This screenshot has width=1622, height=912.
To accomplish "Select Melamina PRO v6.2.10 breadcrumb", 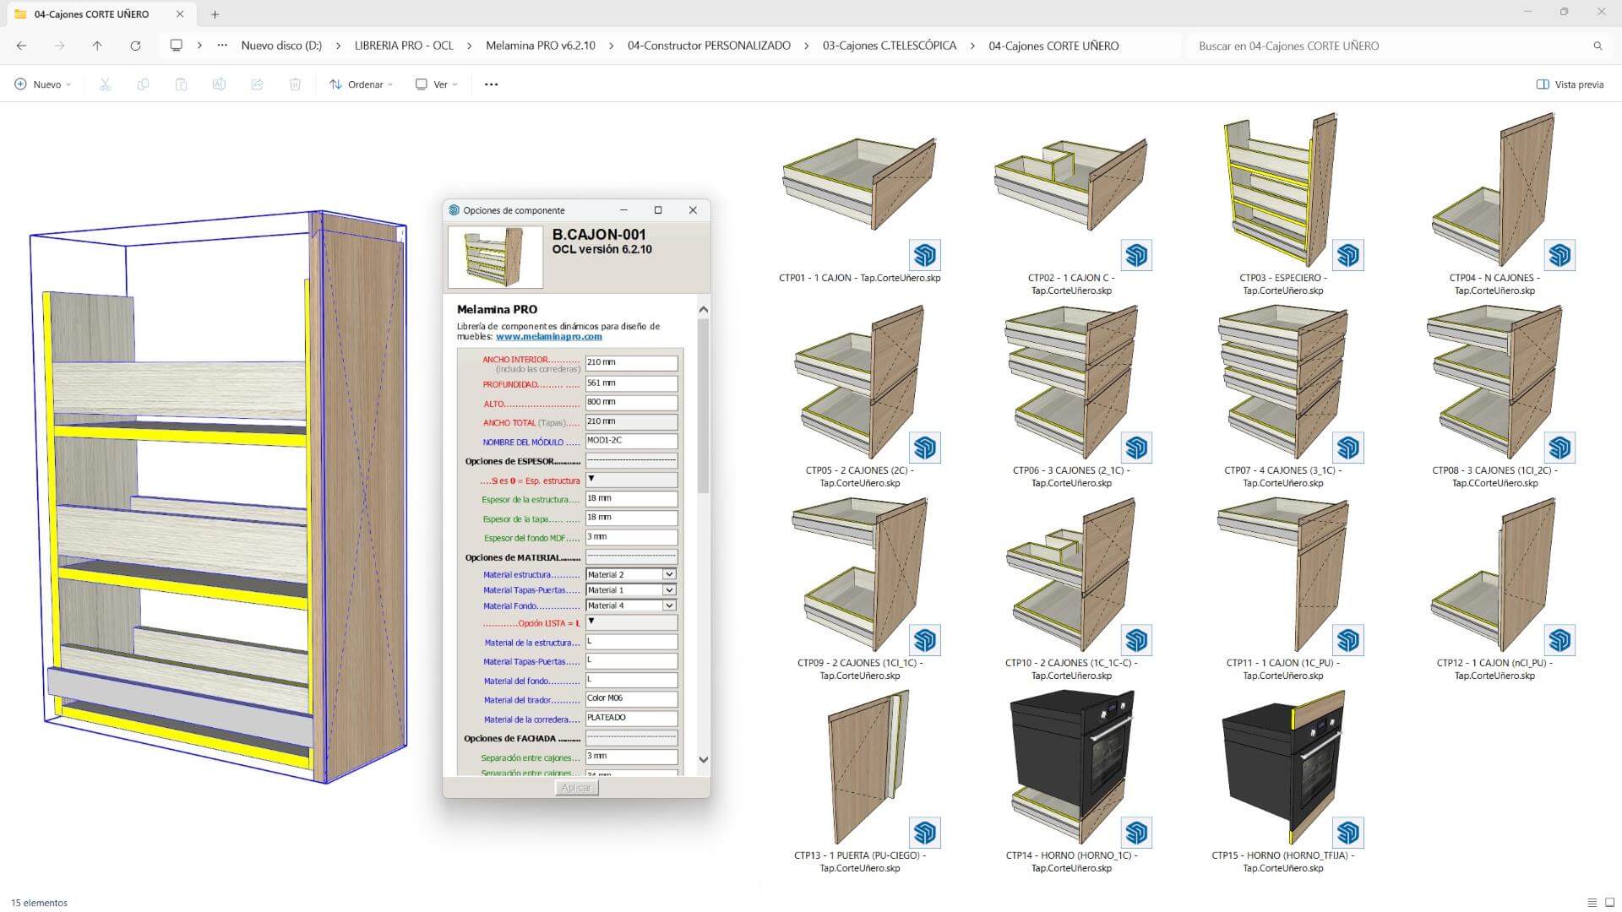I will [x=541, y=46].
